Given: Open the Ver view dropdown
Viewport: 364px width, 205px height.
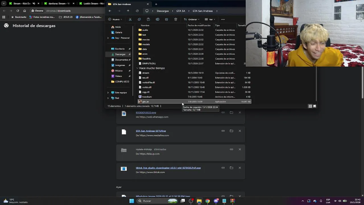Looking at the screenshot, I should click(x=210, y=19).
